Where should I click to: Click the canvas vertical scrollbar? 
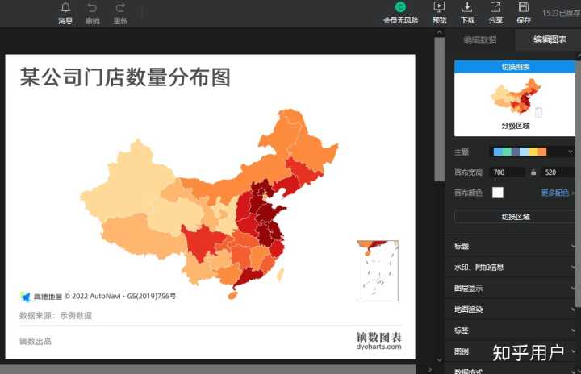[439, 110]
